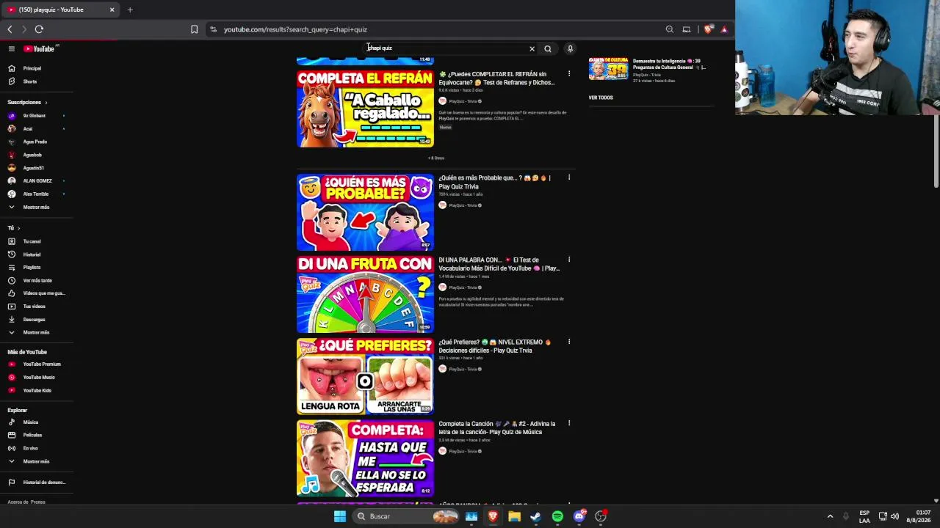The width and height of the screenshot is (940, 528).
Task: Click the browser address bar URL
Action: click(295, 29)
